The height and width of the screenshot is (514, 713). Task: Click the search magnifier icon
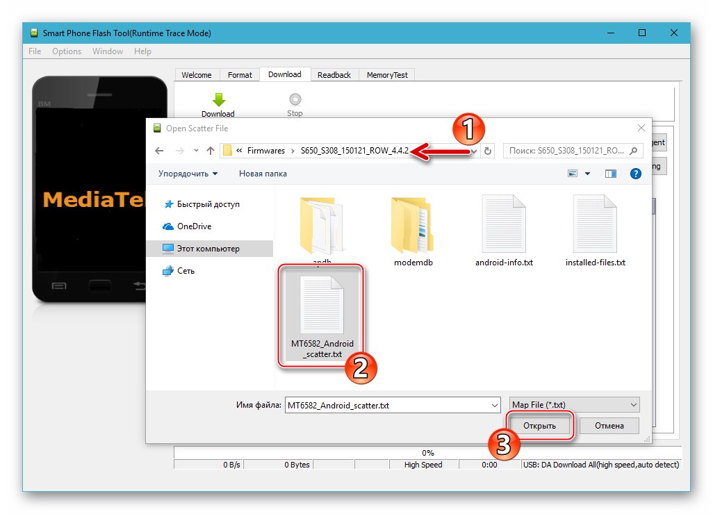coord(633,151)
